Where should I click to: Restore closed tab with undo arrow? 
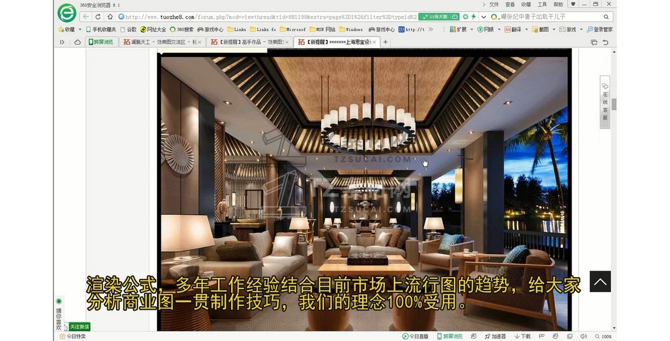pos(605,42)
